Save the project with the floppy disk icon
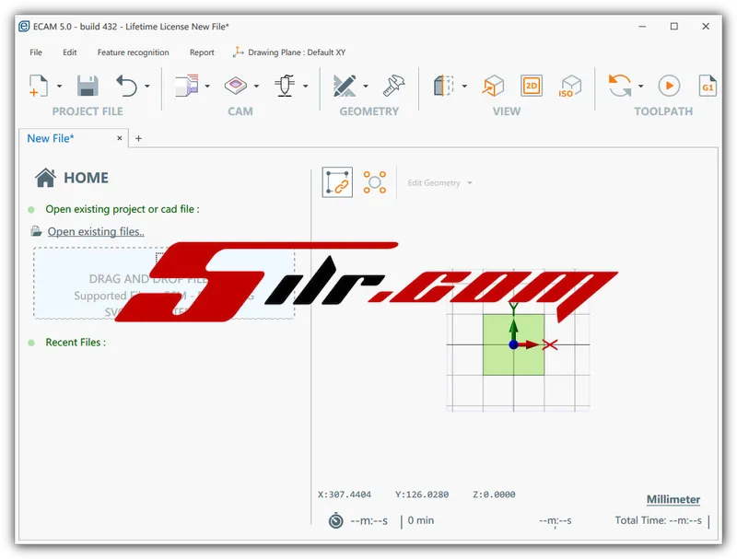Image resolution: width=737 pixels, height=559 pixels. click(x=88, y=86)
